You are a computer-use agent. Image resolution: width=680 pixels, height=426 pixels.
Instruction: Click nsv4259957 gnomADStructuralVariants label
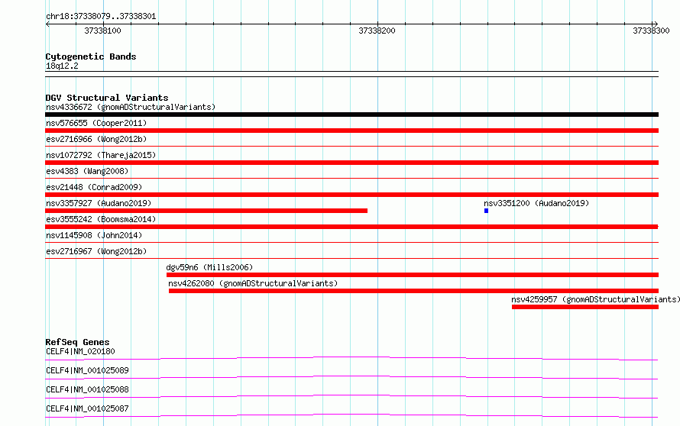coord(595,299)
